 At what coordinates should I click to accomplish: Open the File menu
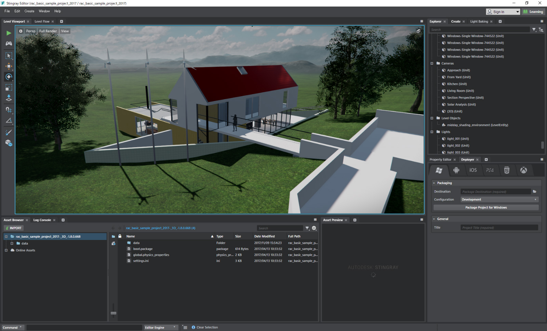click(7, 11)
